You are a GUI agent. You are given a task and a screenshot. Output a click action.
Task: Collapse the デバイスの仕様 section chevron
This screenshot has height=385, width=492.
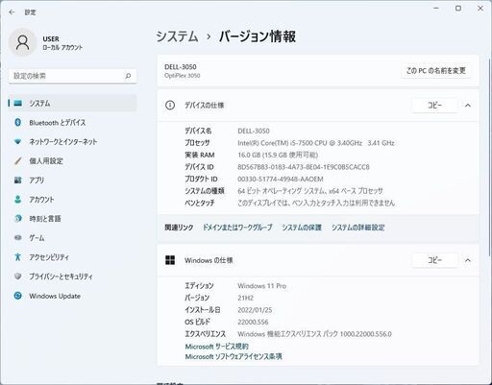468,106
